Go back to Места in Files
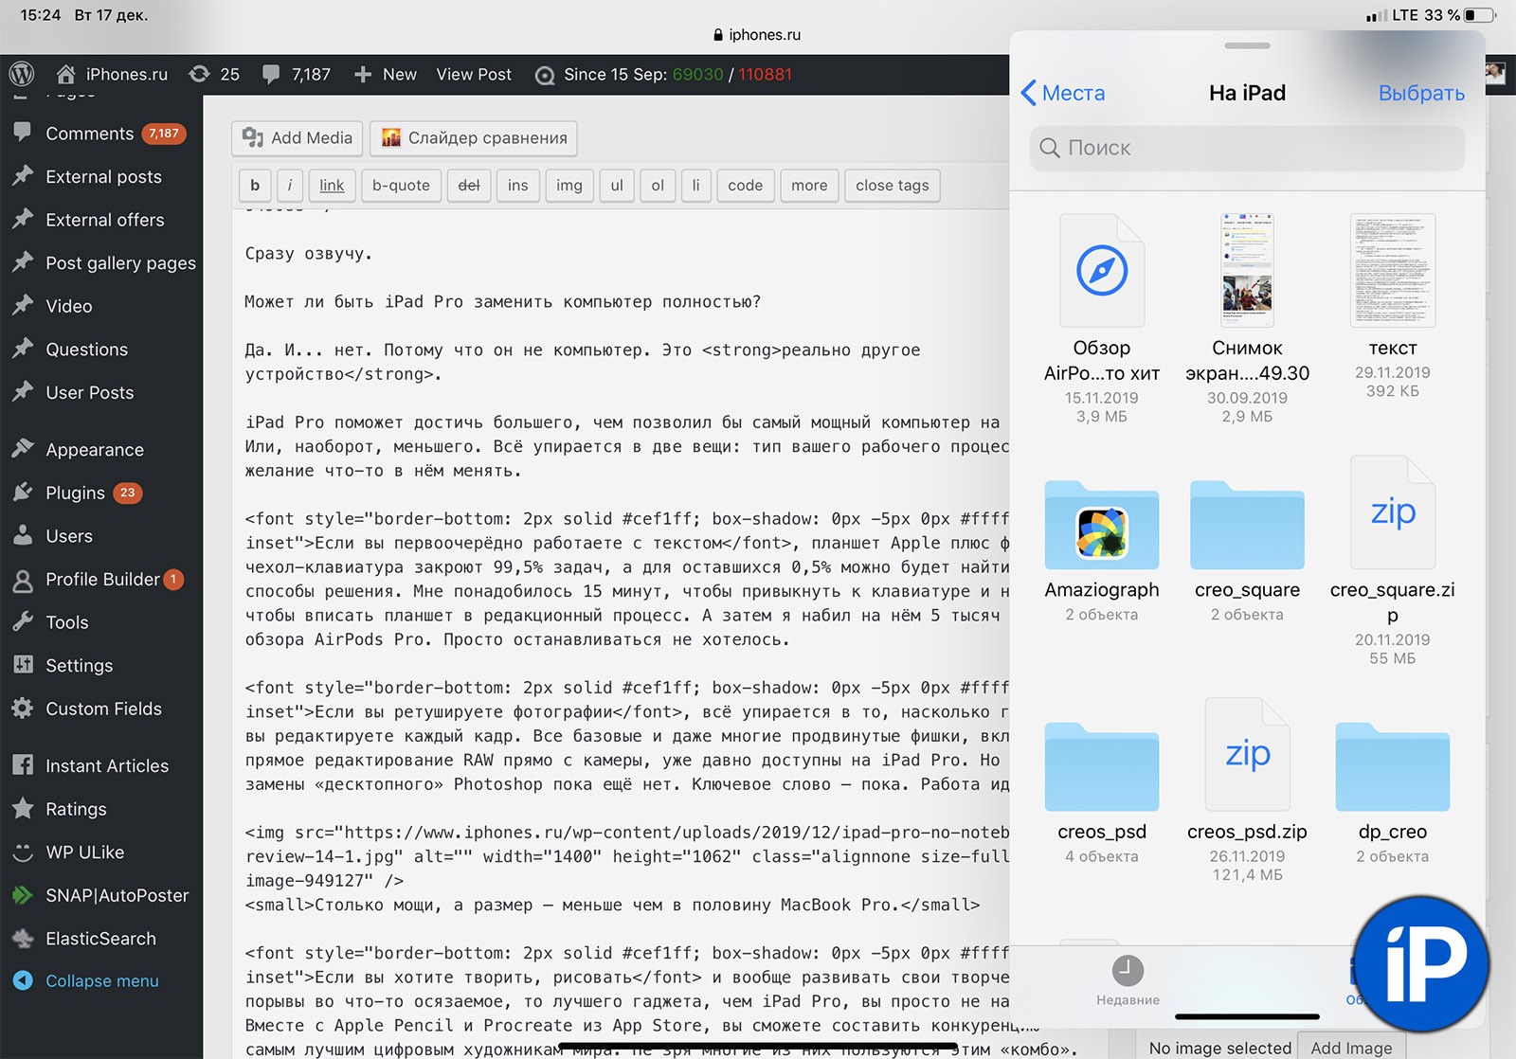The height and width of the screenshot is (1059, 1516). coord(1063,93)
